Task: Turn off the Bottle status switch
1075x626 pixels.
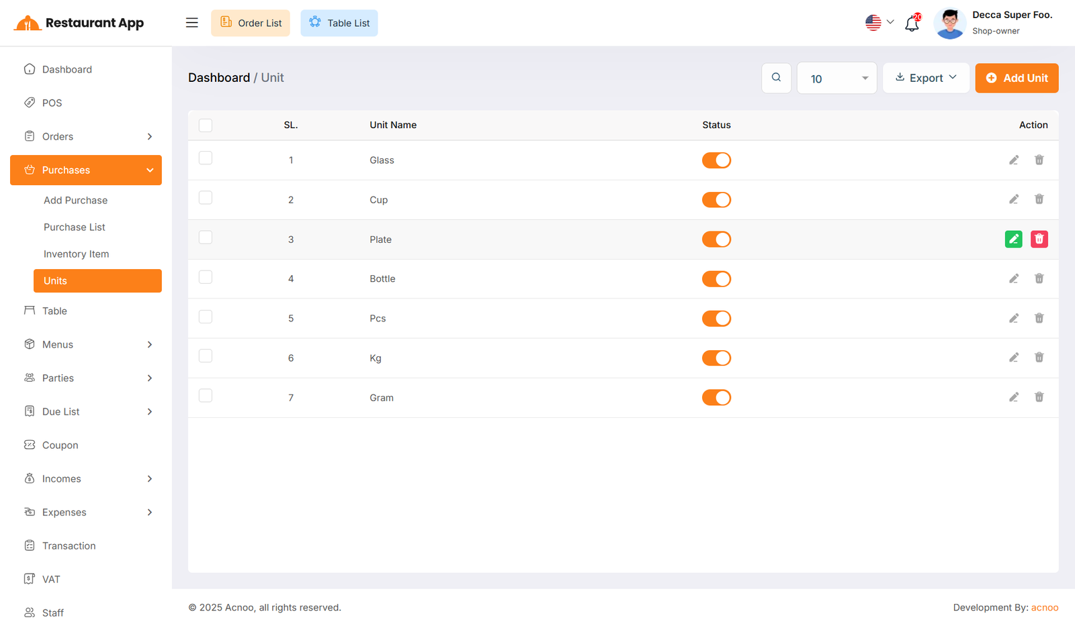Action: click(x=716, y=279)
